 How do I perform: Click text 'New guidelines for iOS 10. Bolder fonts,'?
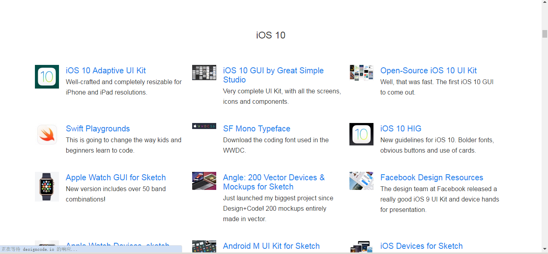(x=437, y=140)
